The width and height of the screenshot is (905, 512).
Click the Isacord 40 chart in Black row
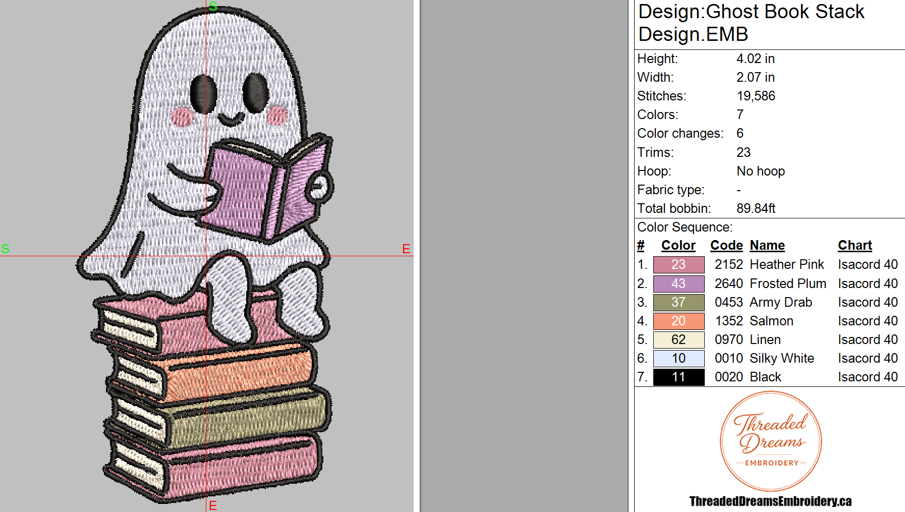(x=868, y=377)
